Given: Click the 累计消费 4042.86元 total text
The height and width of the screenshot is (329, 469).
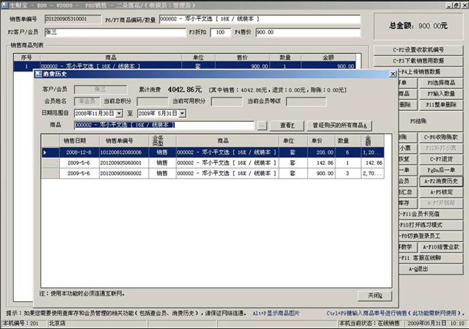Looking at the screenshot, I should point(170,89).
